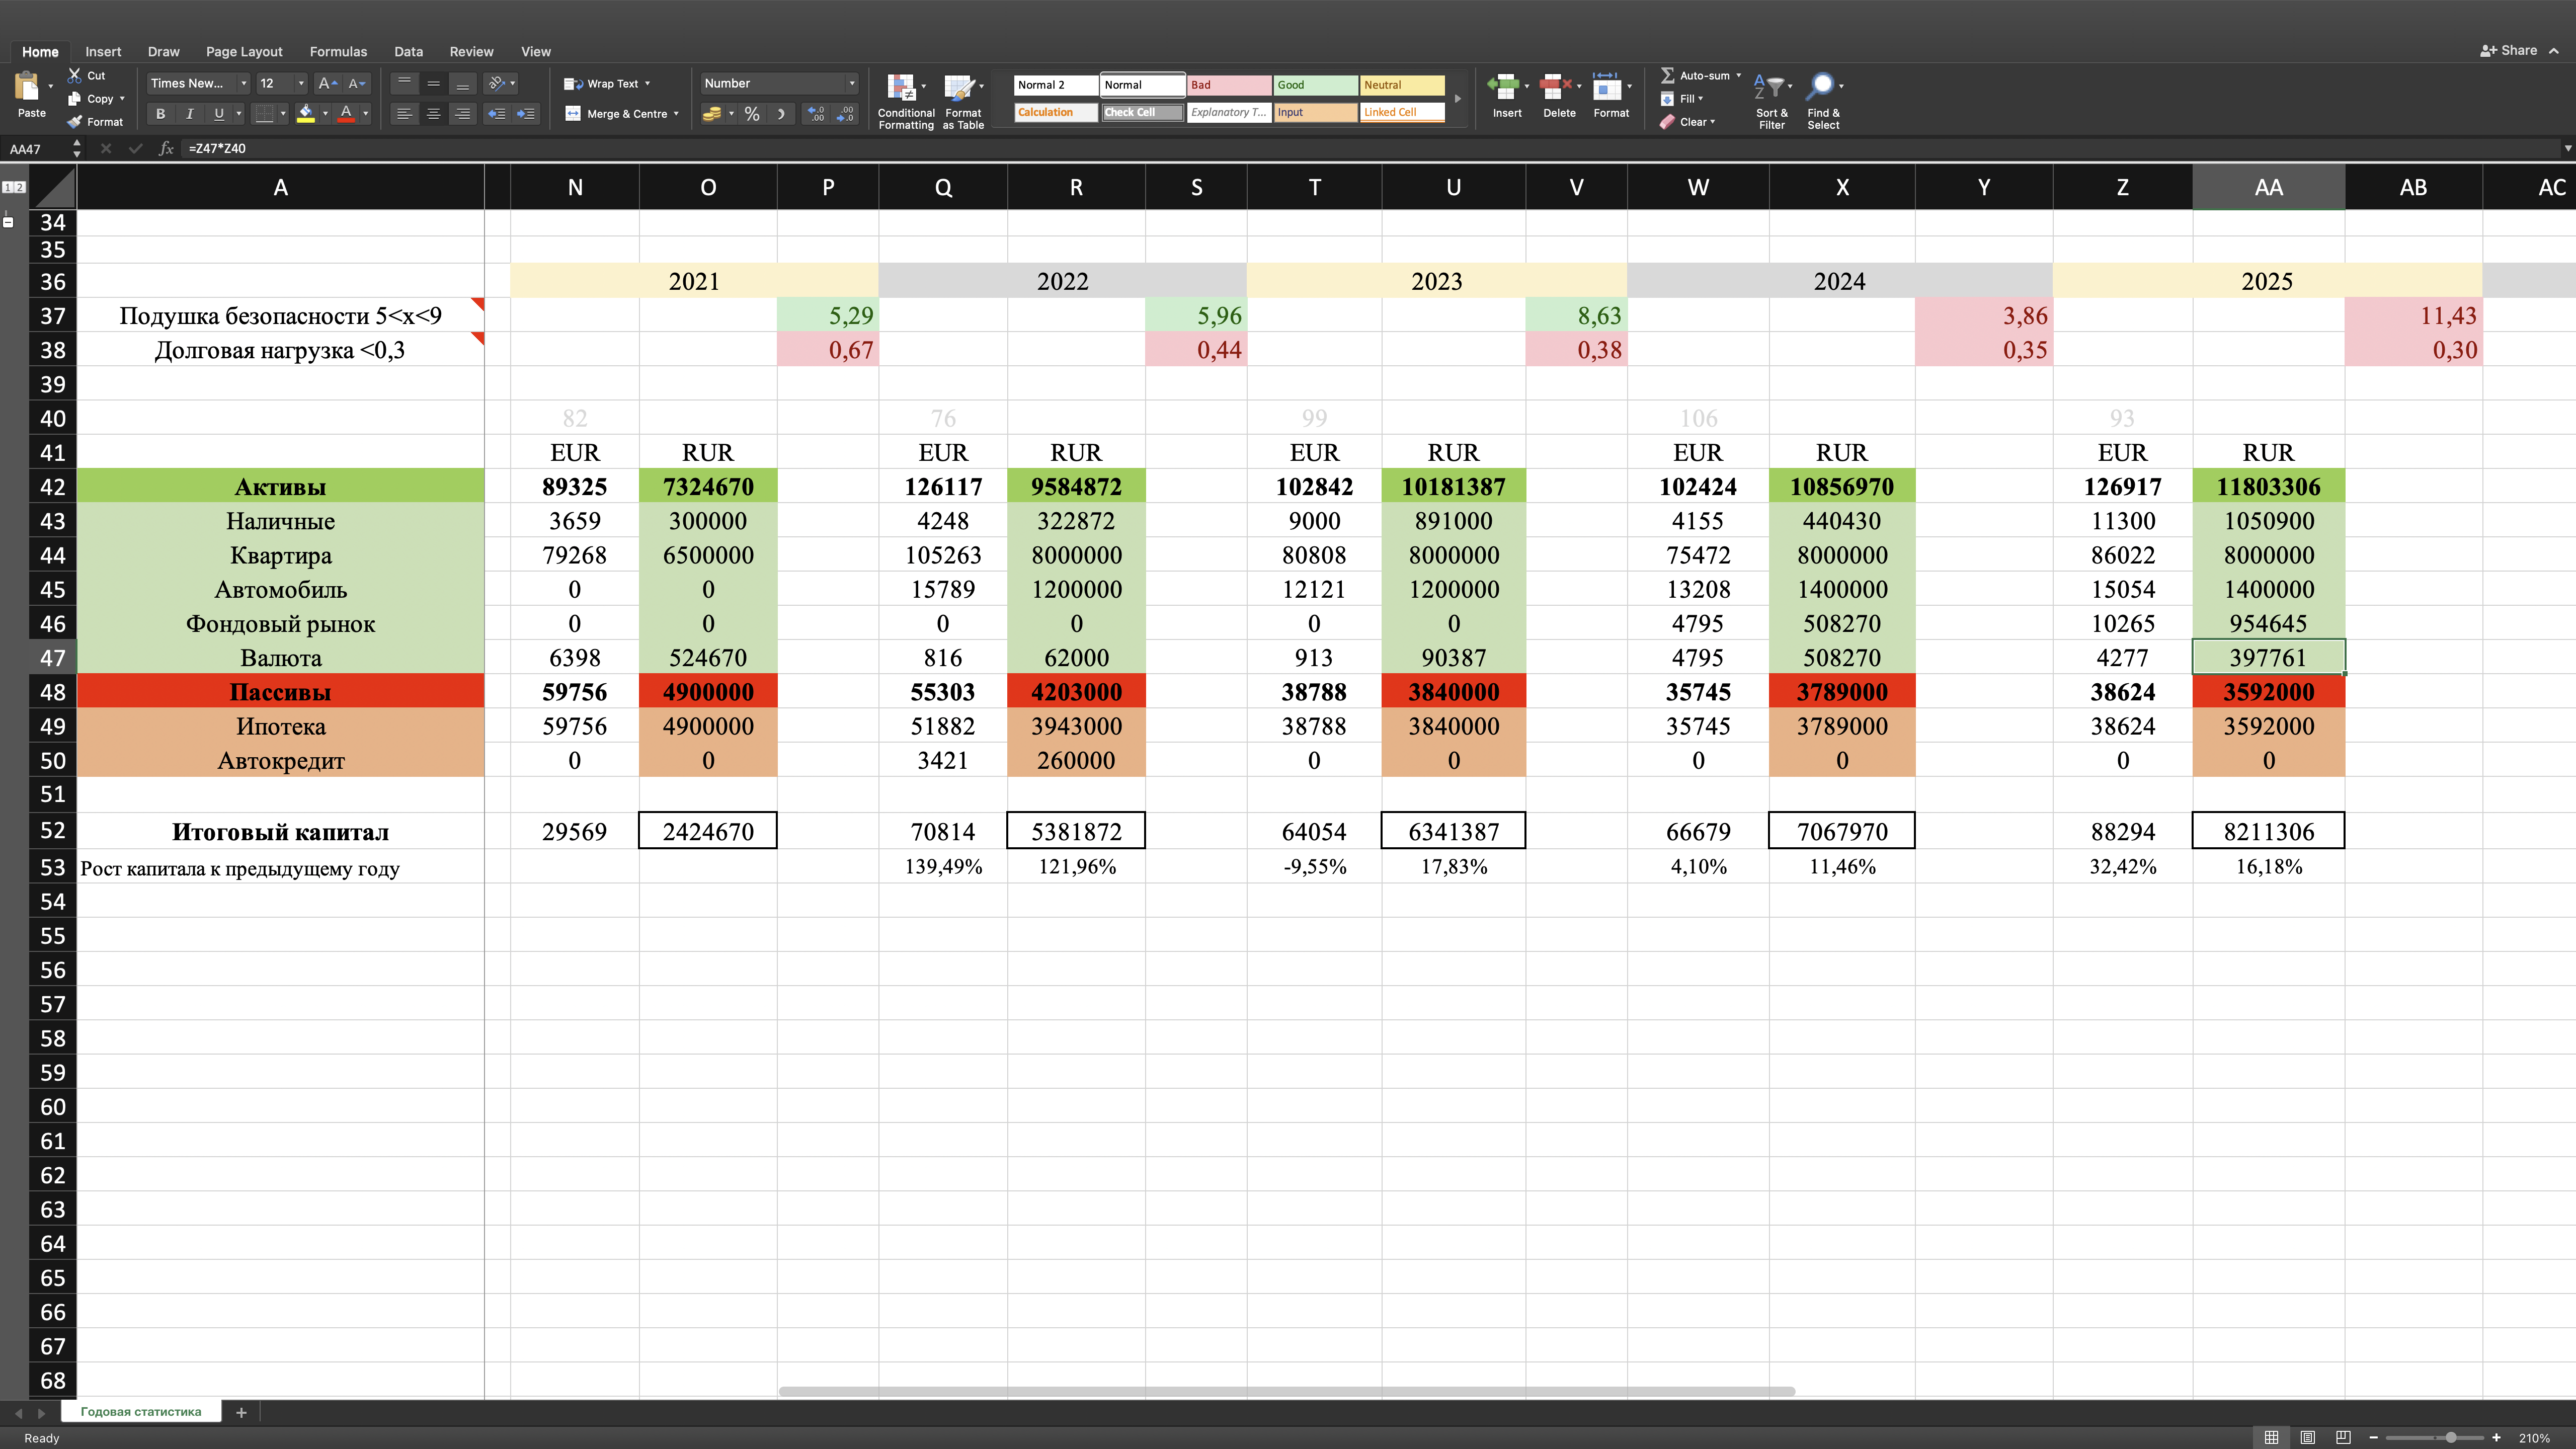Click the Percent Style icon
Image resolution: width=2576 pixels, height=1449 pixels.
(752, 114)
